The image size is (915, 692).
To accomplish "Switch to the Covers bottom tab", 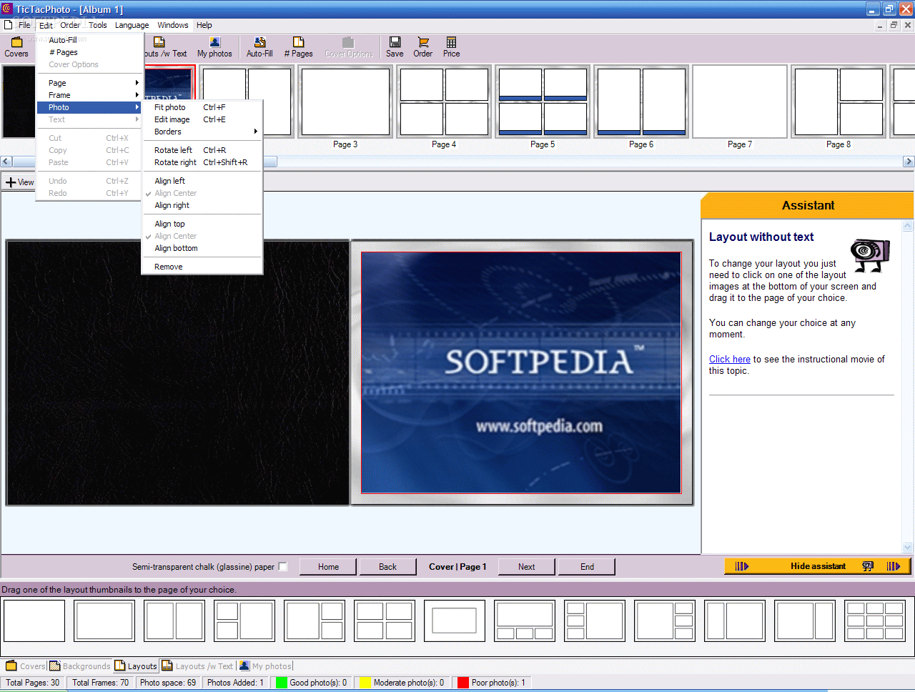I will (26, 666).
